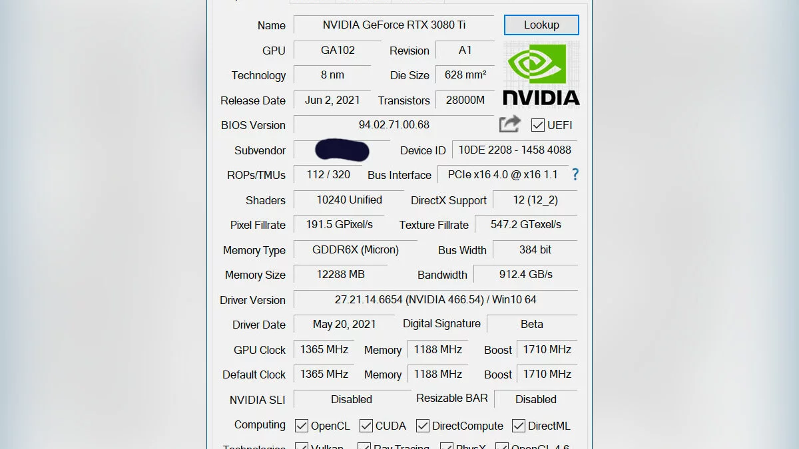799x449 pixels.
Task: Click the Technology value 8 nm
Action: coord(332,75)
